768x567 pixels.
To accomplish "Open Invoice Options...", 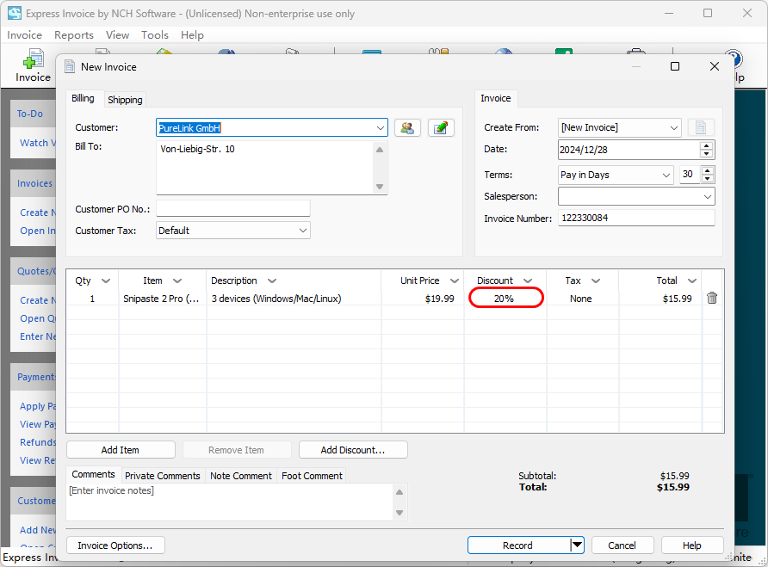I will (115, 545).
